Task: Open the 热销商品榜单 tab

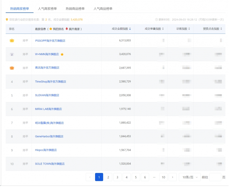Action: pyautogui.click(x=75, y=9)
